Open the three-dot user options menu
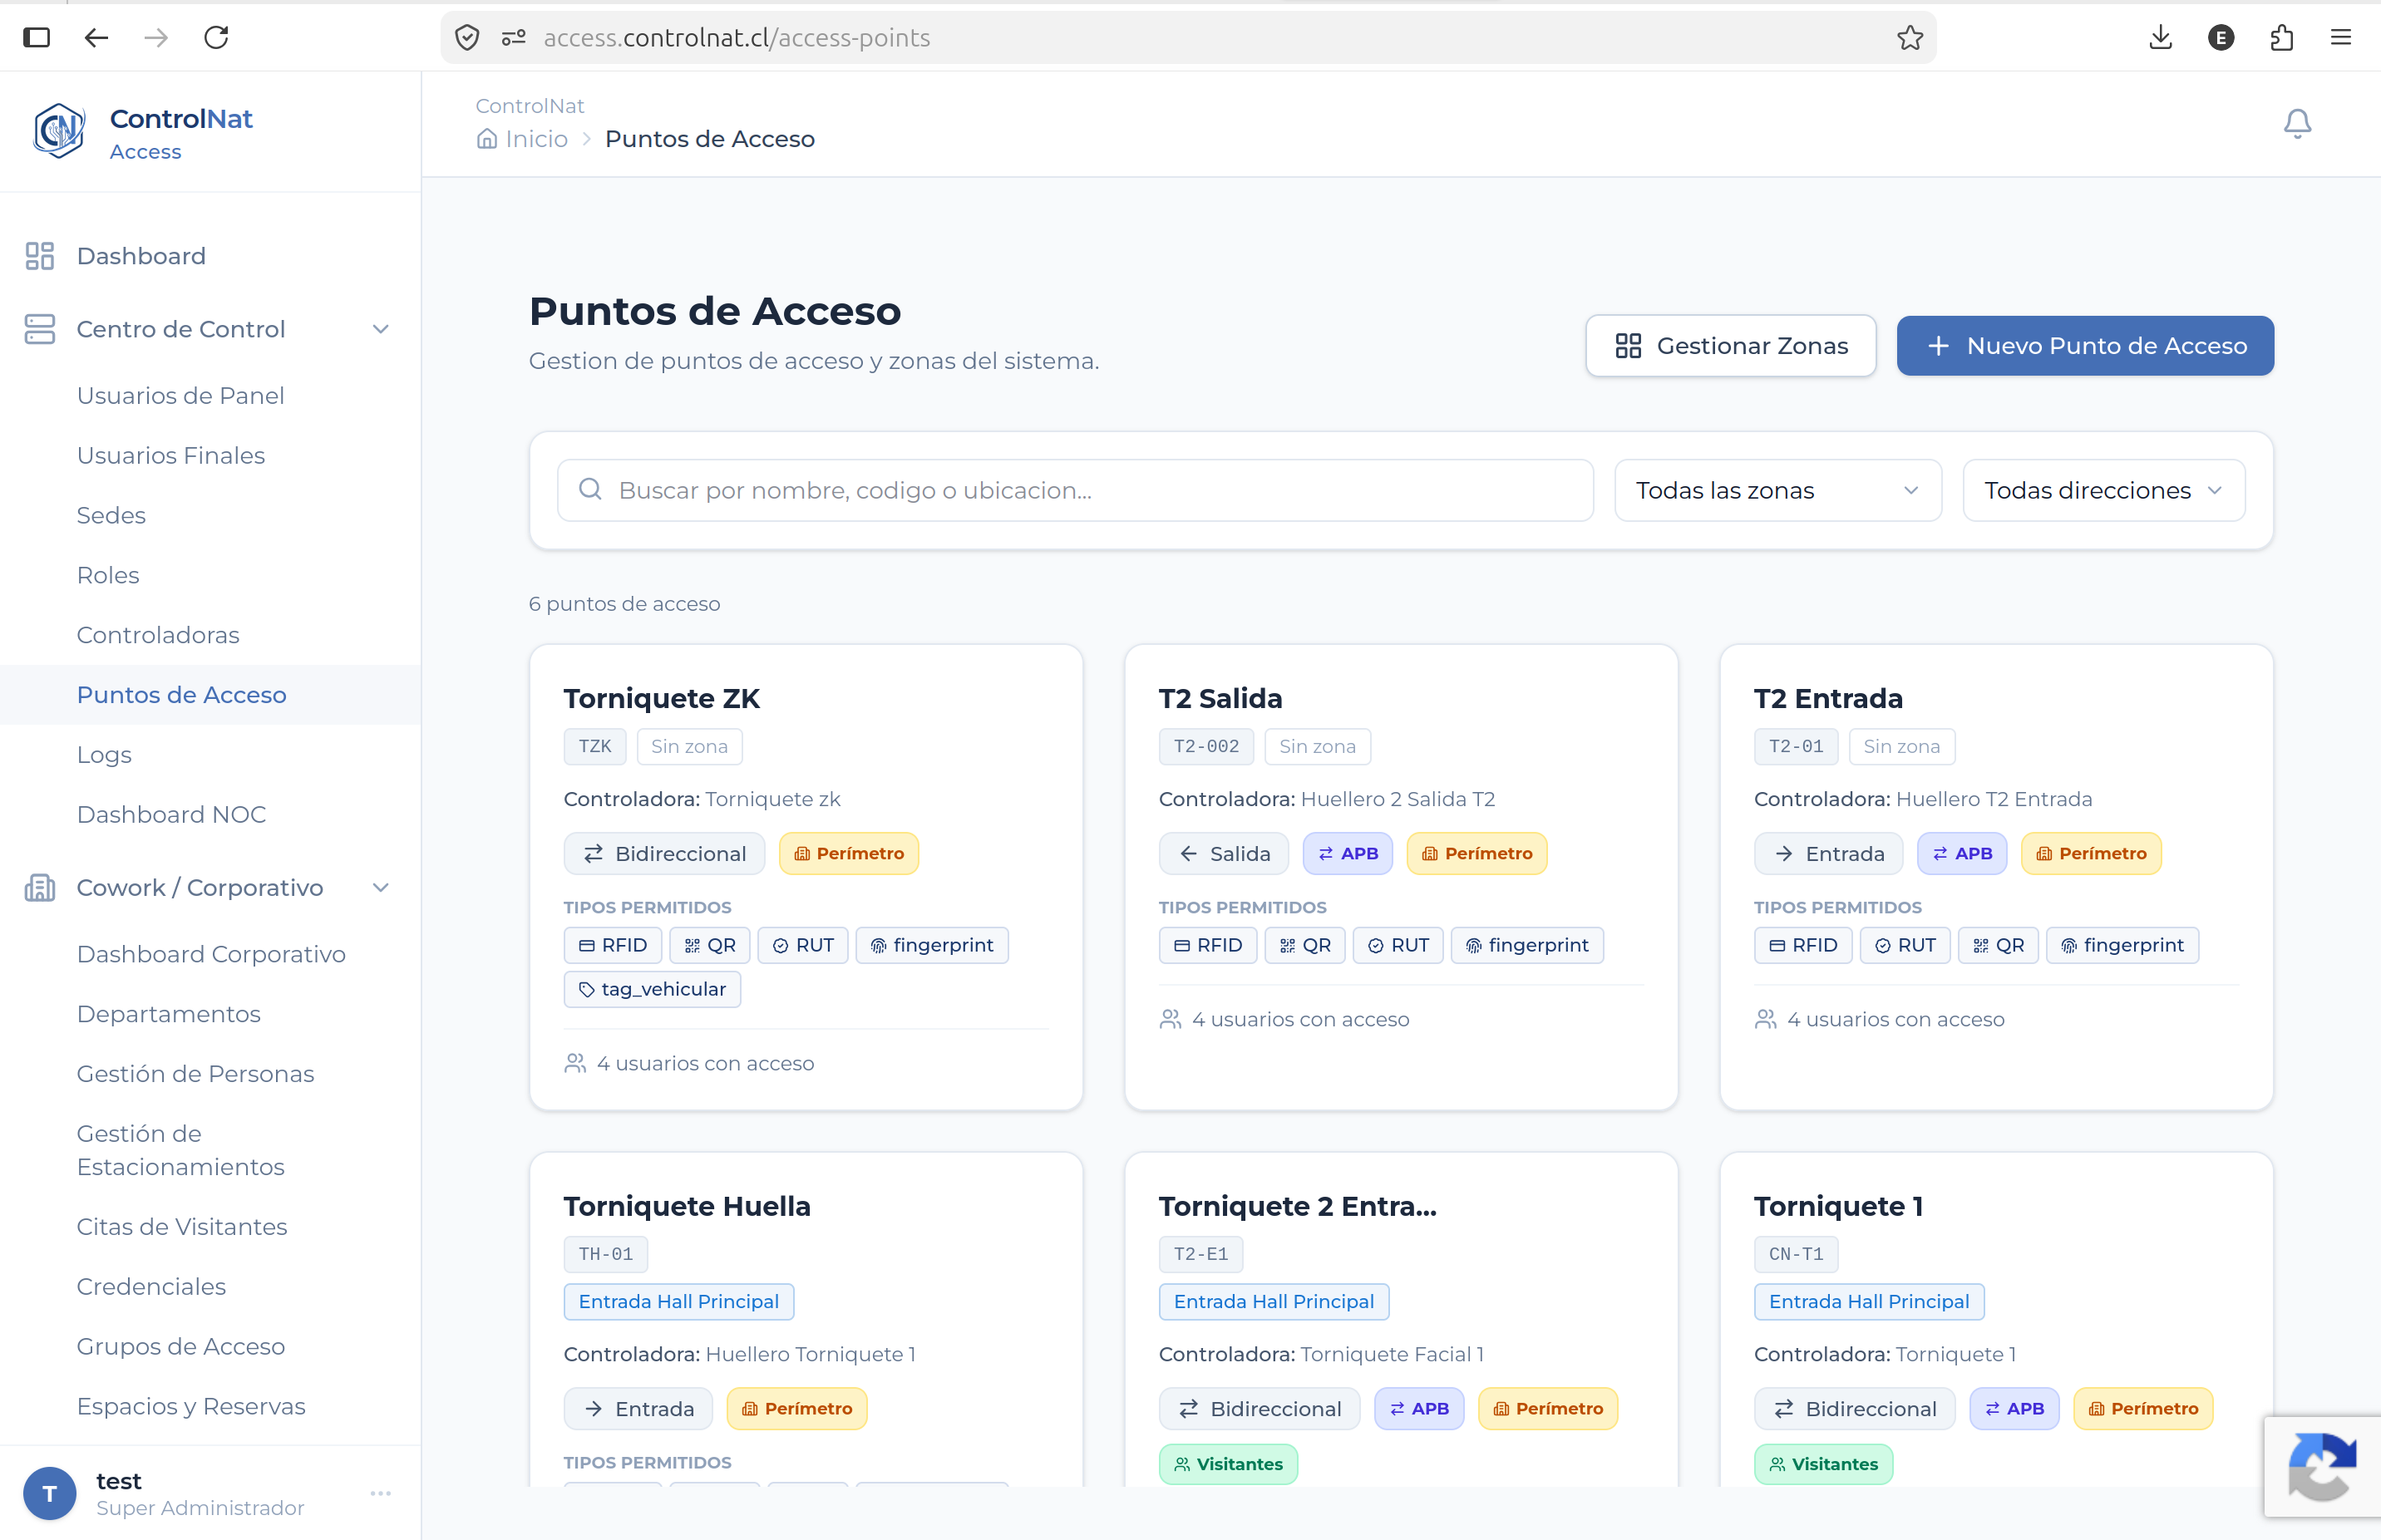This screenshot has height=1540, width=2381. click(380, 1493)
